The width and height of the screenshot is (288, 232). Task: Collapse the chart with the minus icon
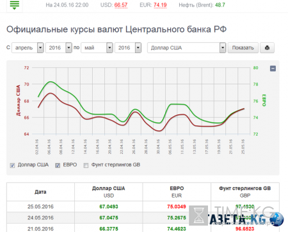pyautogui.click(x=273, y=68)
